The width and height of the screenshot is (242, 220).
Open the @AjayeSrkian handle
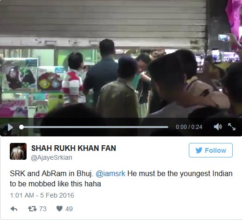coord(51,157)
